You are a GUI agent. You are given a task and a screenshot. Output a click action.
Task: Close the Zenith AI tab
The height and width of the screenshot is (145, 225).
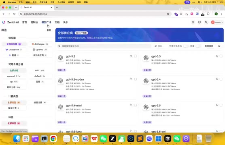tap(51, 7)
